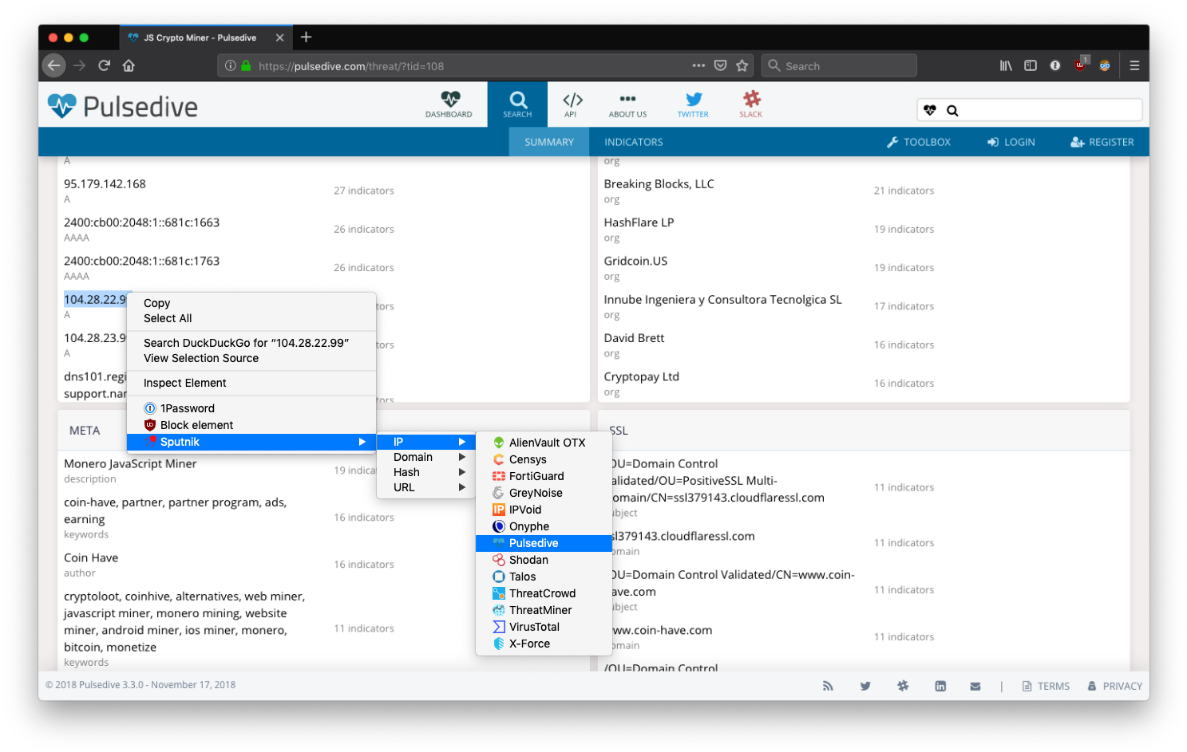1187x752 pixels.
Task: Click the footer Slack icon
Action: point(903,686)
